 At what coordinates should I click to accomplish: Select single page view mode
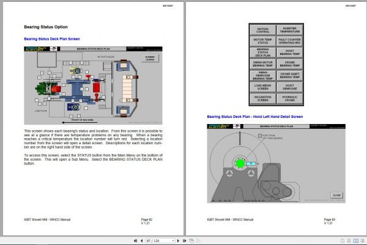[x=343, y=241]
